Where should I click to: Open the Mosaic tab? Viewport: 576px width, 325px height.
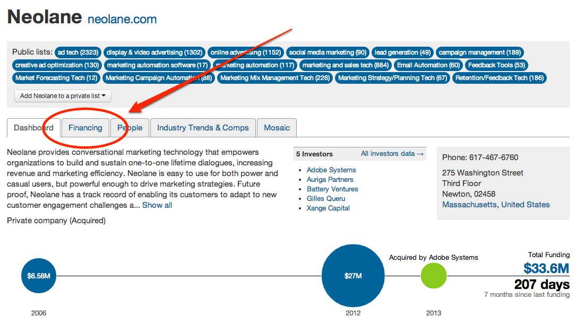[x=277, y=128]
